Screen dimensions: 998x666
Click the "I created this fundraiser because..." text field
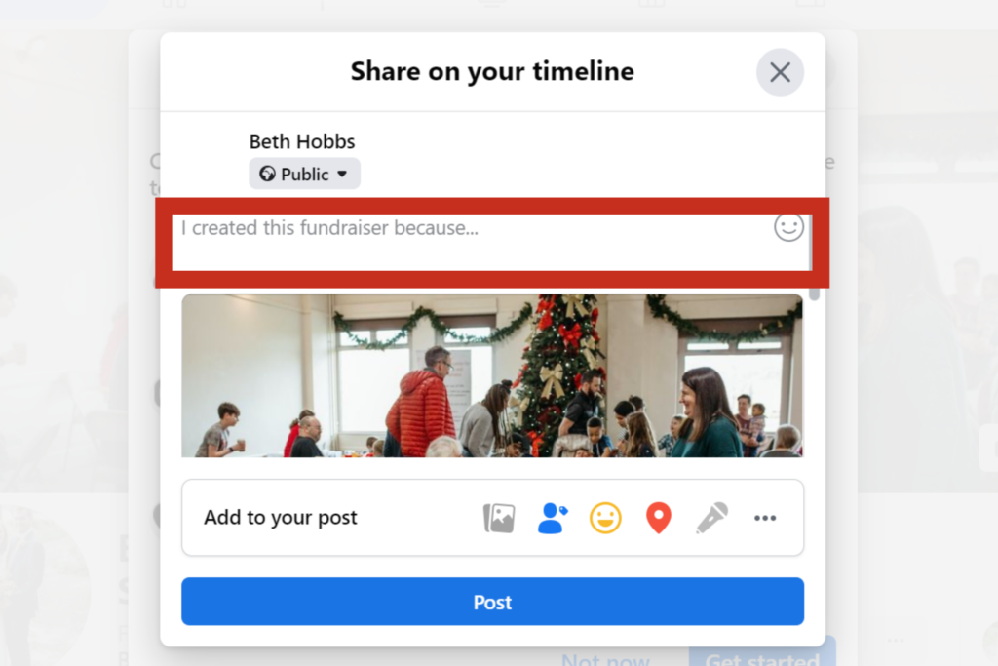pos(468,234)
